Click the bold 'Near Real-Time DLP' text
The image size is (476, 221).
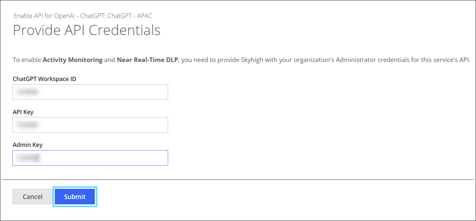[x=148, y=60]
